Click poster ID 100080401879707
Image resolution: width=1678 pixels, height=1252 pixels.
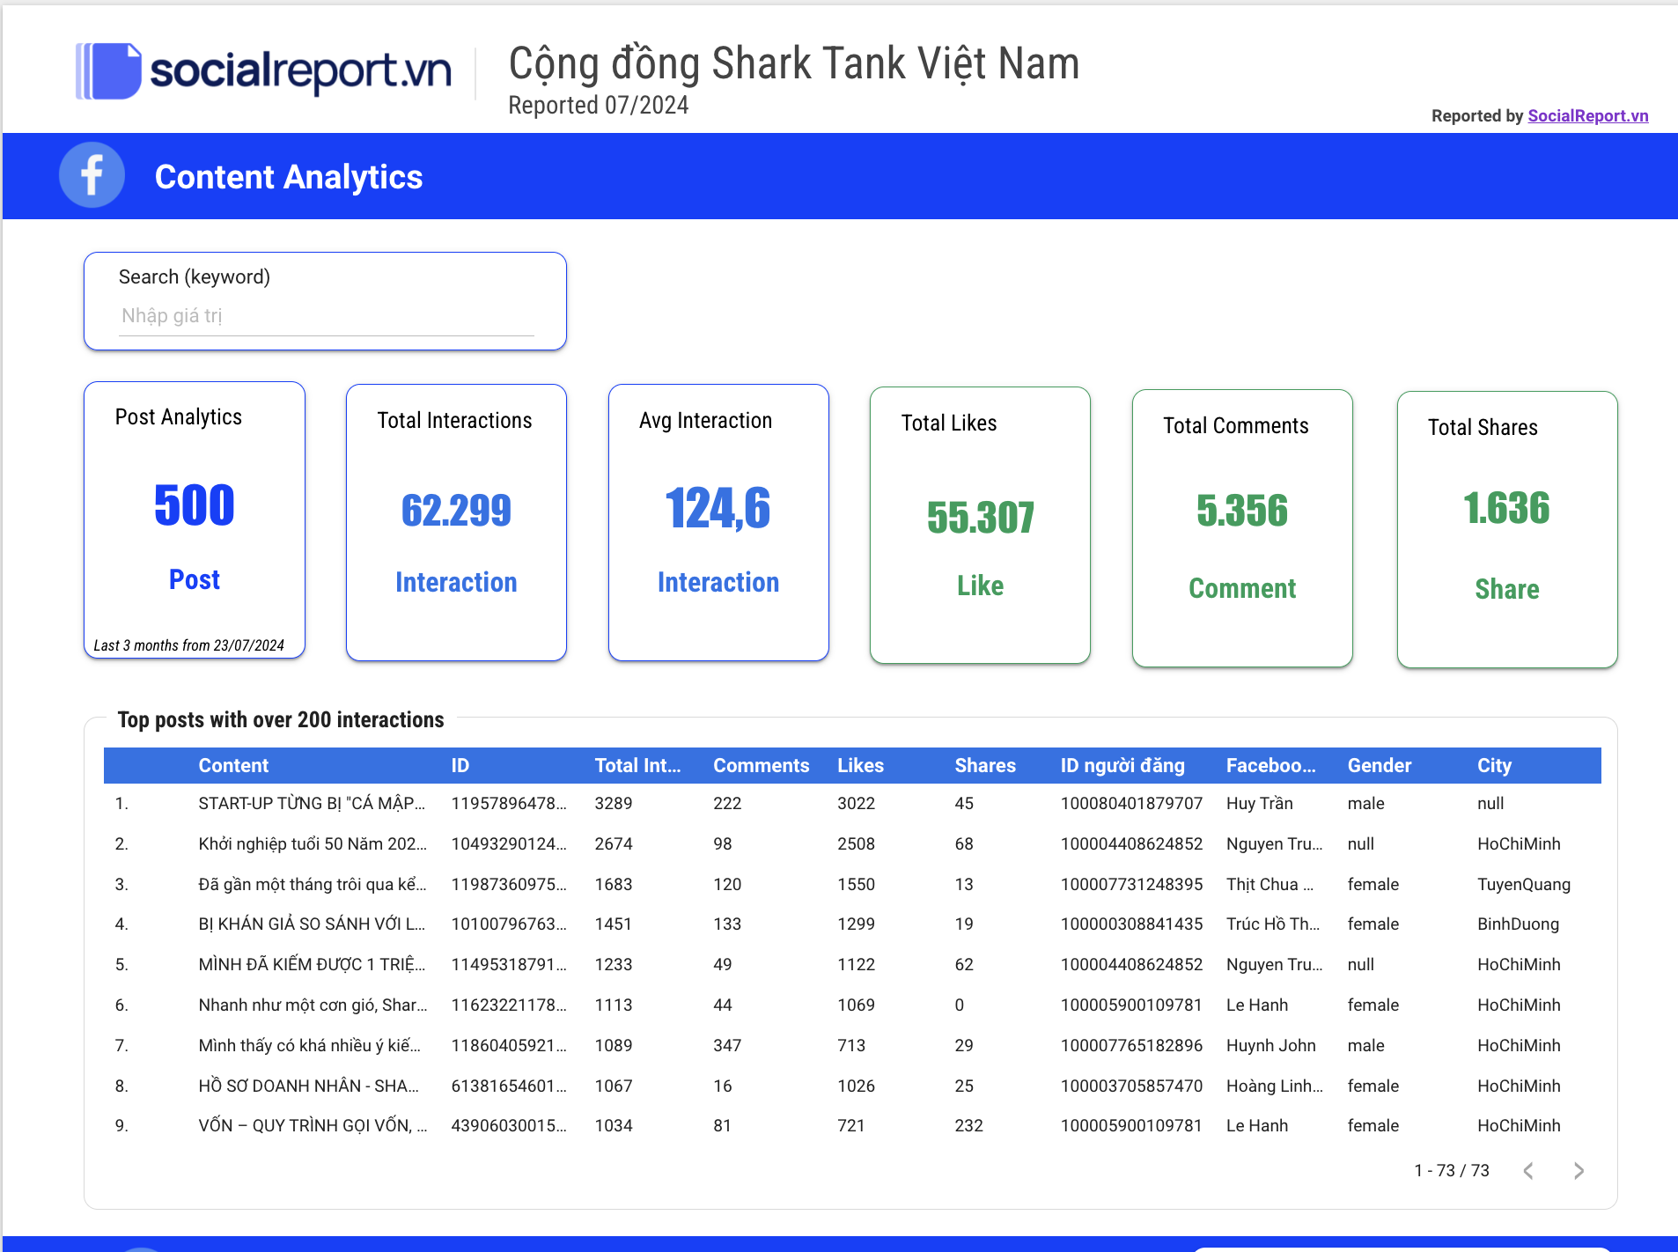point(1131,803)
